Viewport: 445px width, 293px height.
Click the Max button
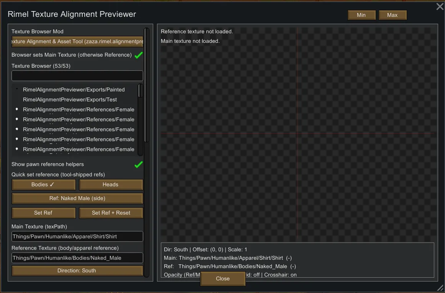(392, 15)
